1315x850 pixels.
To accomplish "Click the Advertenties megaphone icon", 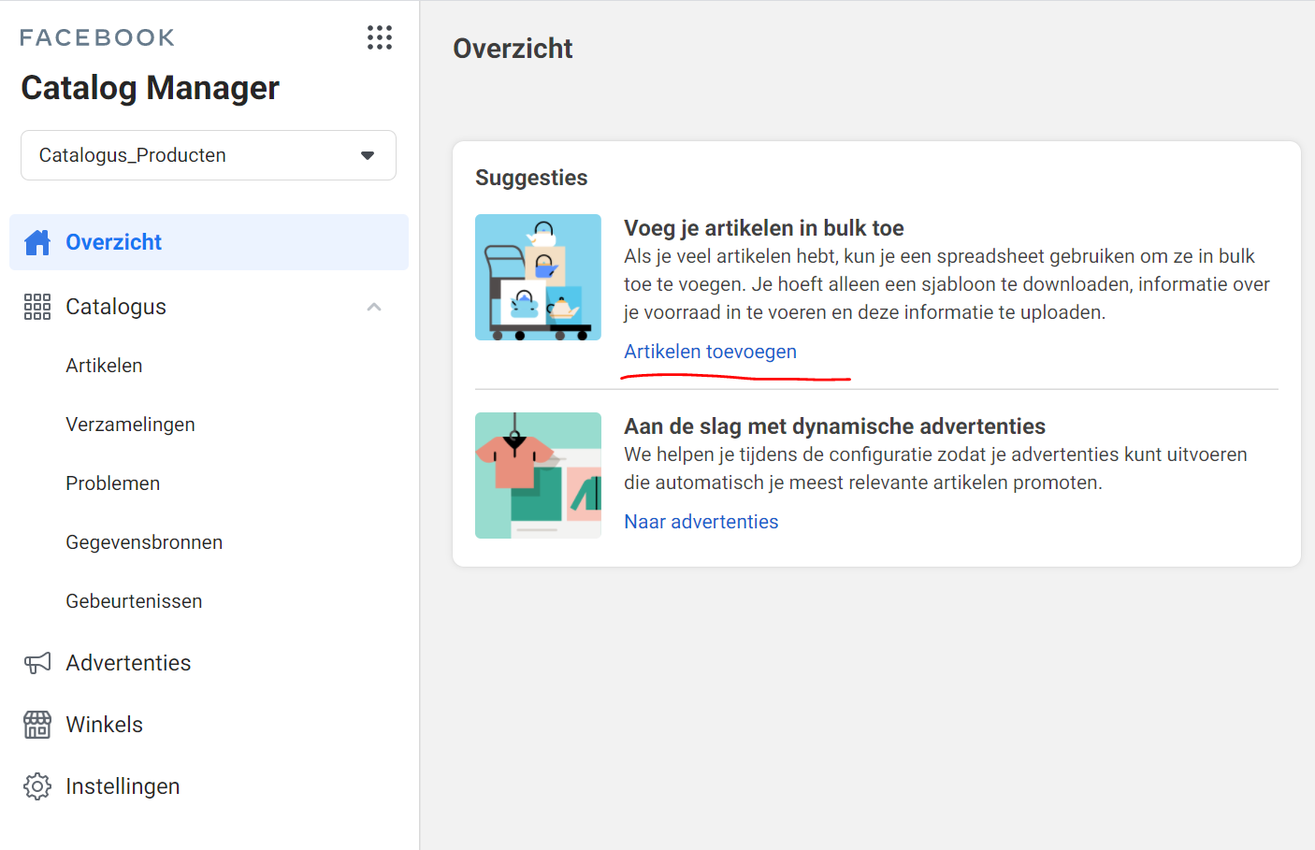I will pos(37,663).
